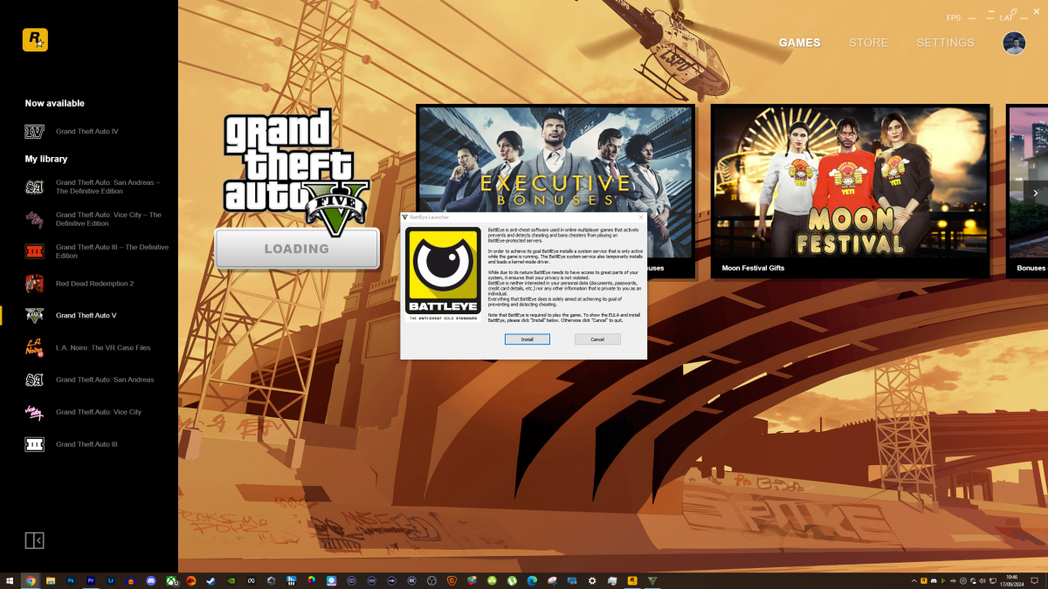Open File Explorer from taskbar
The image size is (1048, 589).
[51, 580]
